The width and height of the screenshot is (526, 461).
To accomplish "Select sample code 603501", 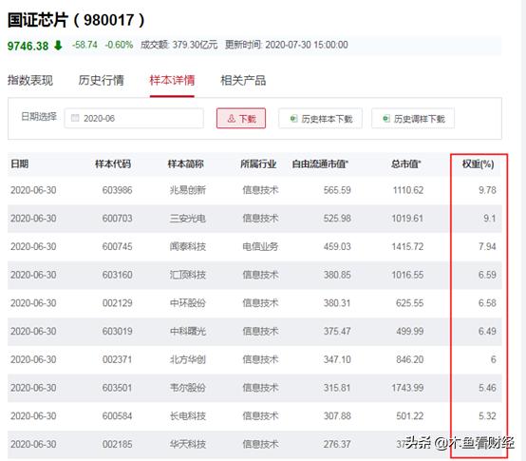I will point(117,388).
